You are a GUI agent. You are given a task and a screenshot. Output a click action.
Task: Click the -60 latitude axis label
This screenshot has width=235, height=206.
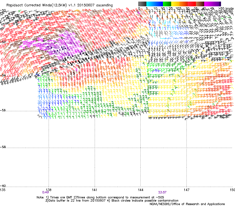click(x=3, y=186)
